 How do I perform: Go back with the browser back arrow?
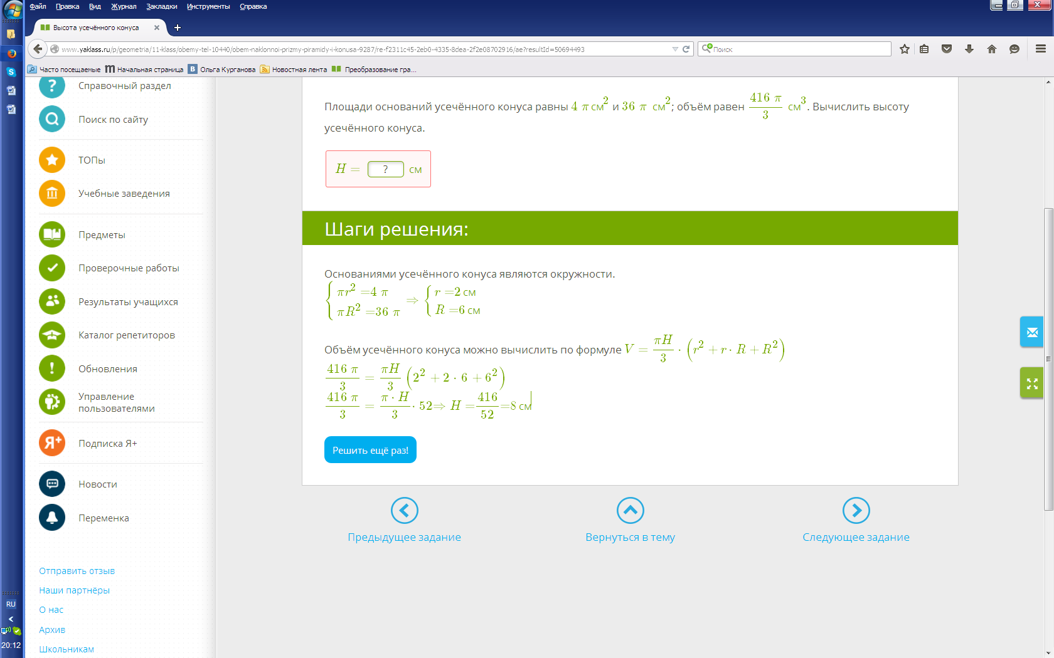pos(38,49)
